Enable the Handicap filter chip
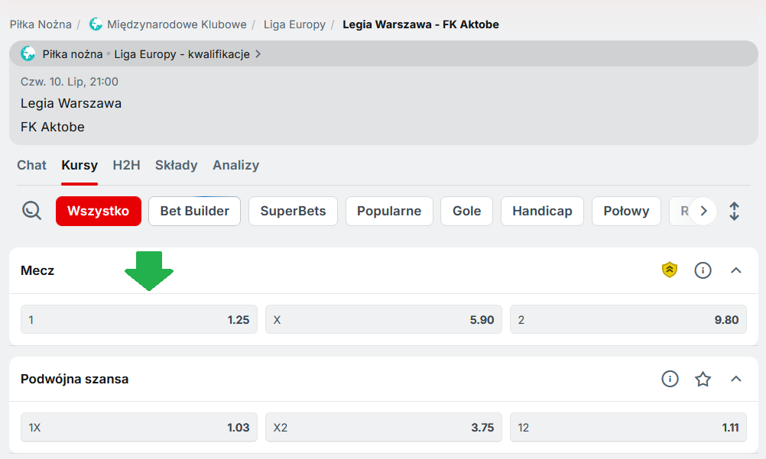The width and height of the screenshot is (766, 459). [x=542, y=212]
